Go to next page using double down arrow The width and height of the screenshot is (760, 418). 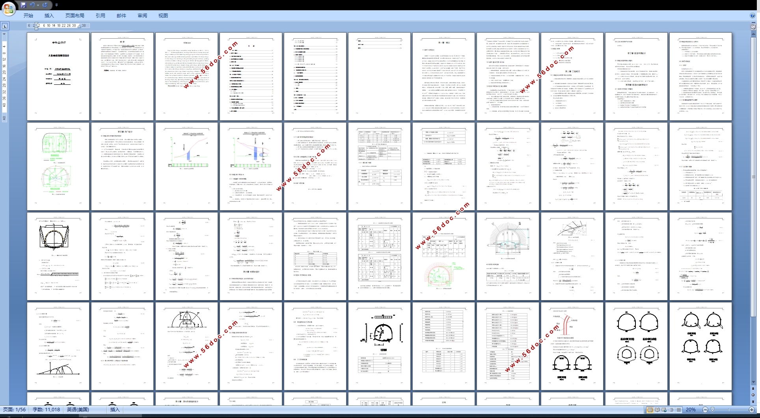753,402
